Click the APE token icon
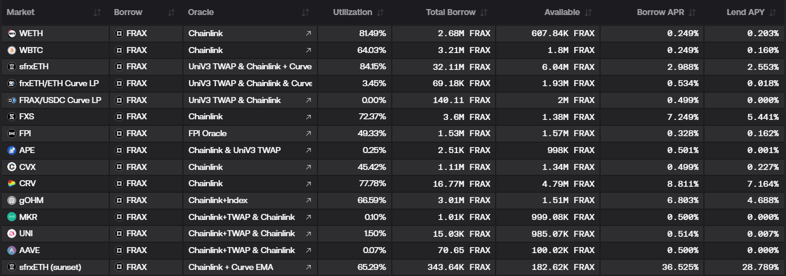 pos(11,150)
